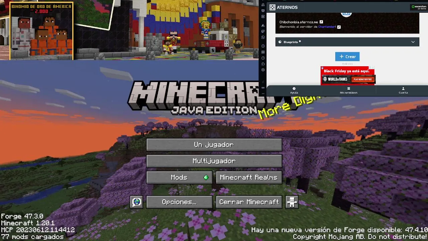Screen dimensions: 428x241
Task: Open extensions cube in browser sidebar
Action: (x=263, y=64)
